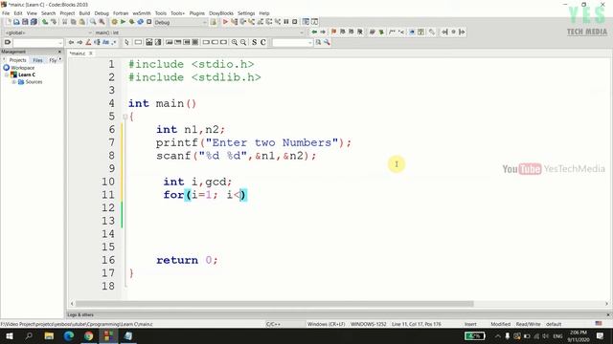Click the New file toolbar icon
The height and width of the screenshot is (344, 613).
pyautogui.click(x=9, y=22)
